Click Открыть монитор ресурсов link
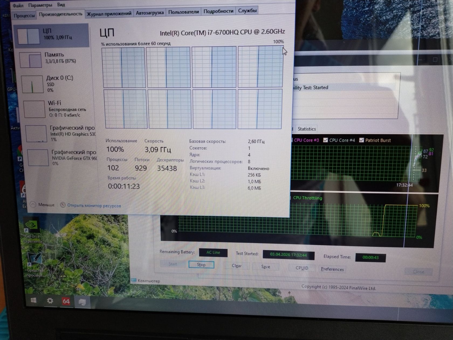Image resolution: width=453 pixels, height=340 pixels. click(94, 206)
